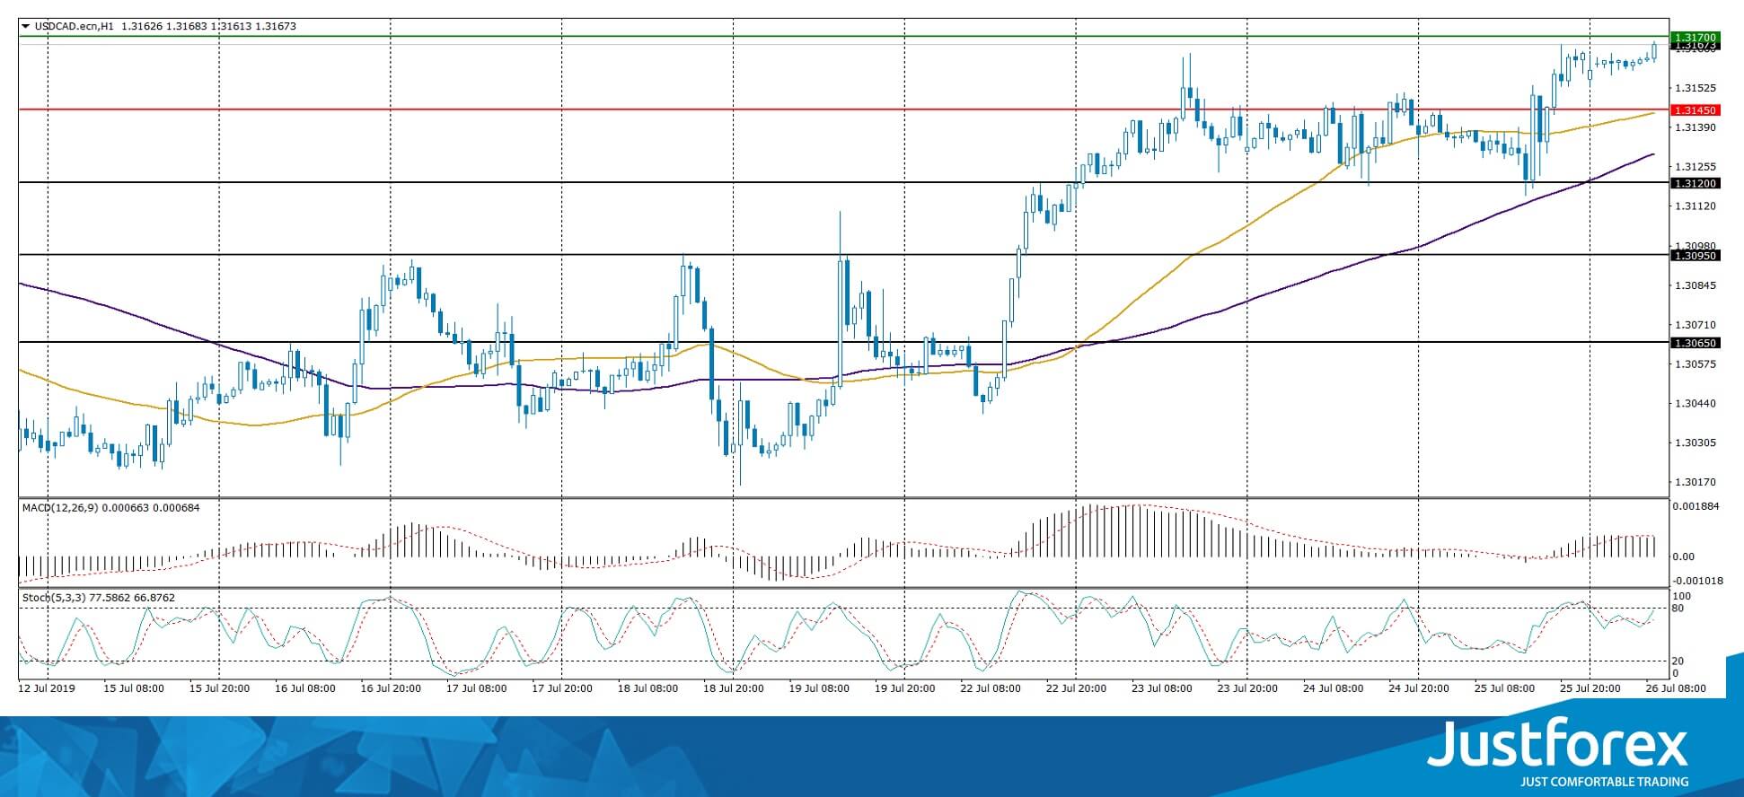The image size is (1744, 797).
Task: Click the 1.31525 price axis value
Action: (x=1696, y=88)
